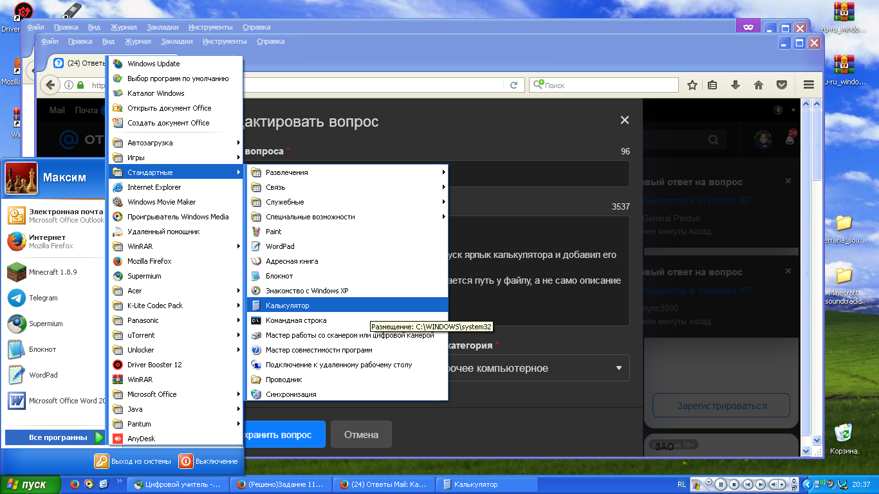Open the Корзина desktop icon
The height and width of the screenshot is (494, 879).
[843, 439]
